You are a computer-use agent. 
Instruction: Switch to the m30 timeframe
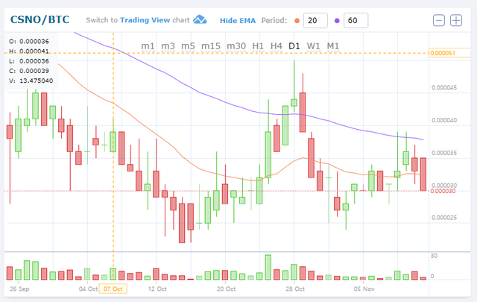pyautogui.click(x=236, y=46)
